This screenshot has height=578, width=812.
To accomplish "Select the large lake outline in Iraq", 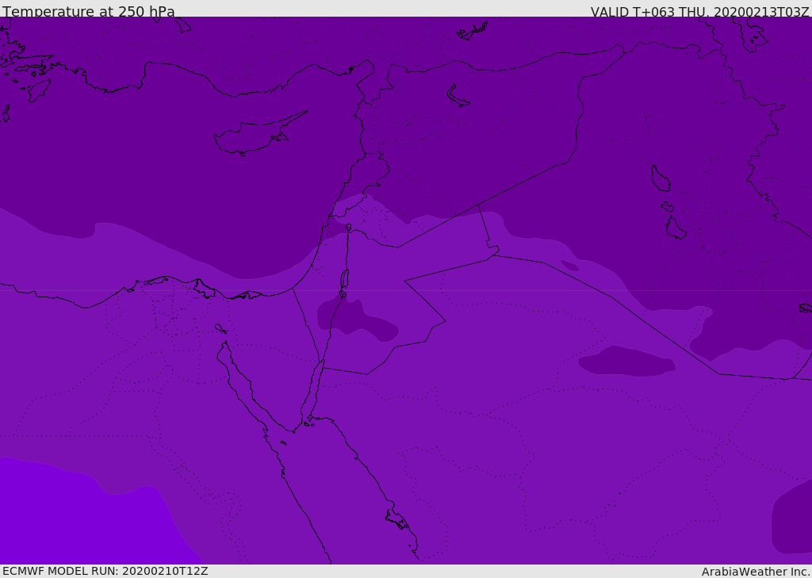I will coord(660,179).
